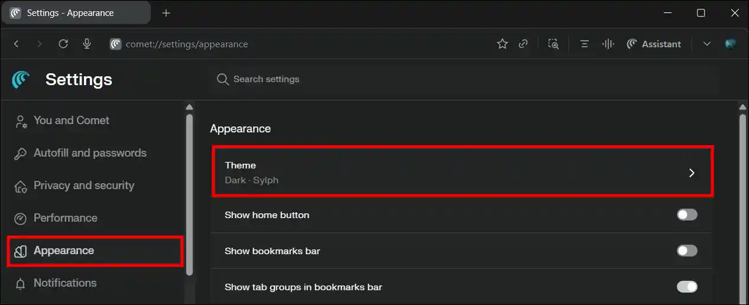The width and height of the screenshot is (749, 305).
Task: Select Autofill and passwords in sidebar
Action: 89,152
